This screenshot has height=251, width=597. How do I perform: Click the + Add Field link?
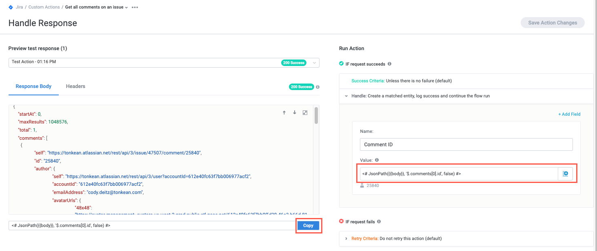tap(569, 114)
